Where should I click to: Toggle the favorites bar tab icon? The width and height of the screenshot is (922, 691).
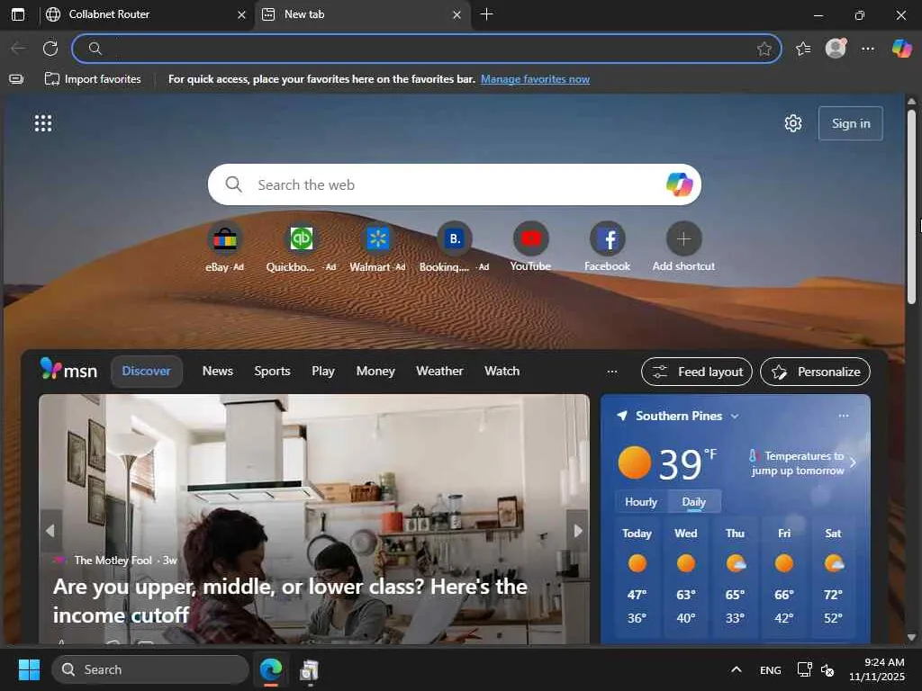[x=16, y=79]
